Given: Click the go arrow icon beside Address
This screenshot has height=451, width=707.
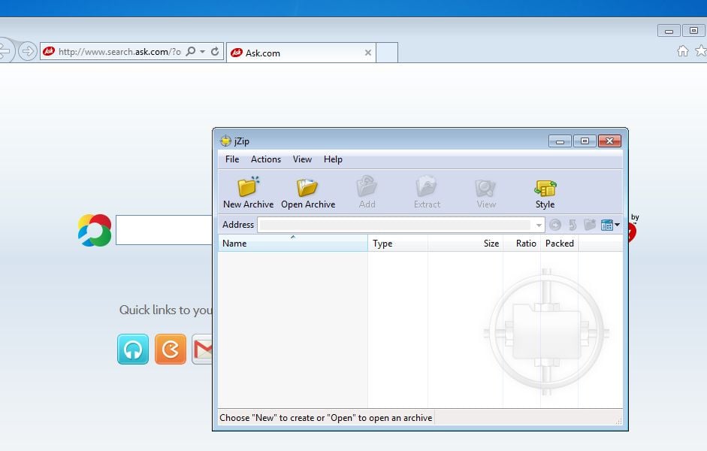Looking at the screenshot, I should 555,225.
